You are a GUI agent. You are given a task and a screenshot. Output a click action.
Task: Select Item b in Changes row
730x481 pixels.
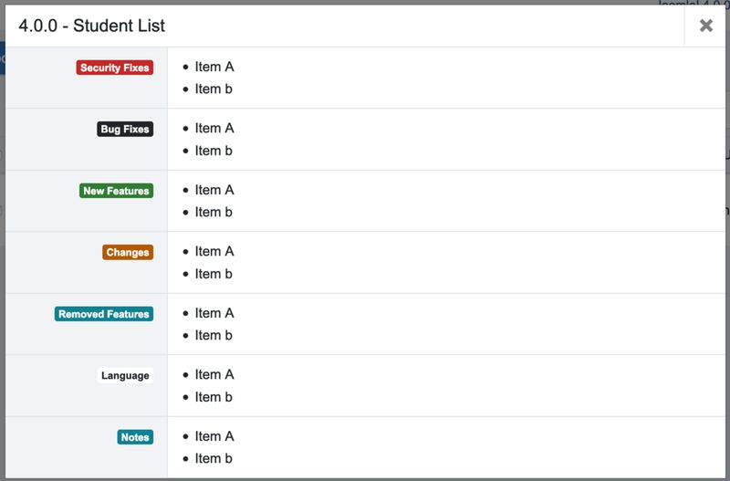pyautogui.click(x=214, y=274)
